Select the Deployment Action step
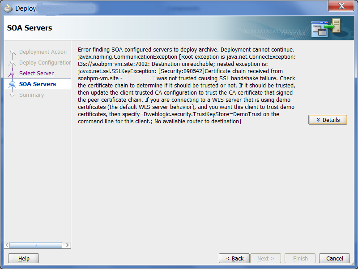 43,52
